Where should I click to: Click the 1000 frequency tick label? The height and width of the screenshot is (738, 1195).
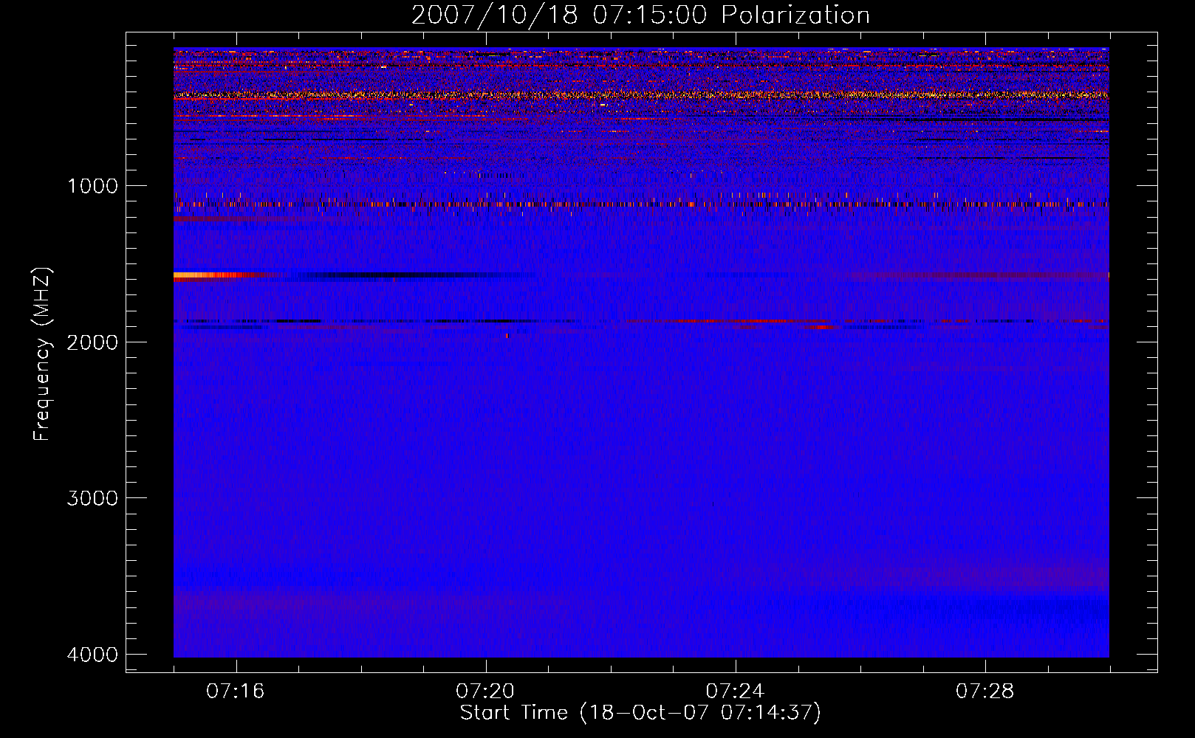coord(93,186)
